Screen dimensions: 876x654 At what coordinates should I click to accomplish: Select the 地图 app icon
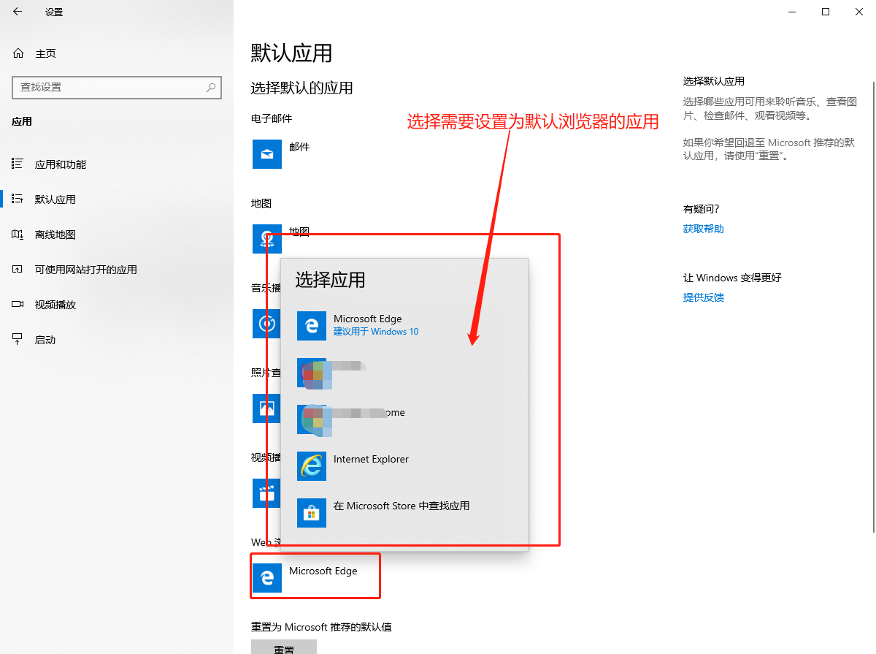[266, 239]
